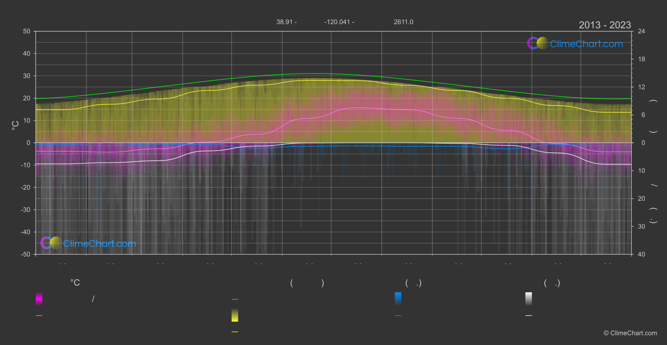This screenshot has width=667, height=345.
Task: Toggle the yellow line legend marker
Action: click(x=235, y=332)
